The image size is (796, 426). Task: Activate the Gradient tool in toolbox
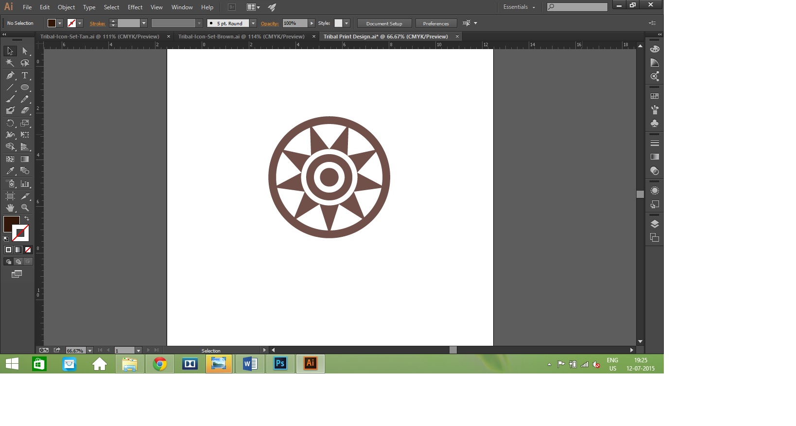(x=25, y=159)
